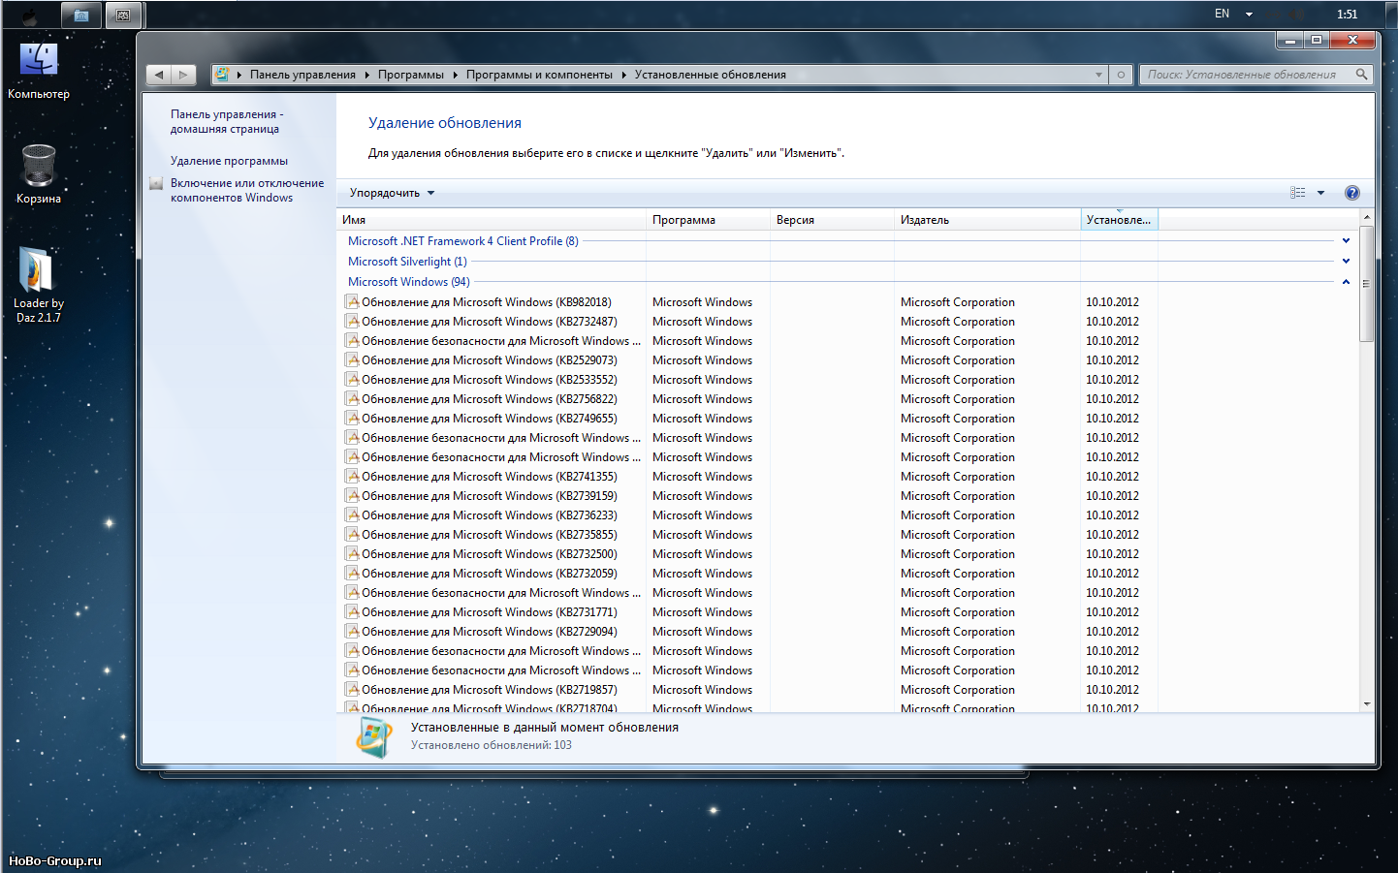Sort by Издатель column header
Viewport: 1398px width, 873px height.
tap(987, 220)
